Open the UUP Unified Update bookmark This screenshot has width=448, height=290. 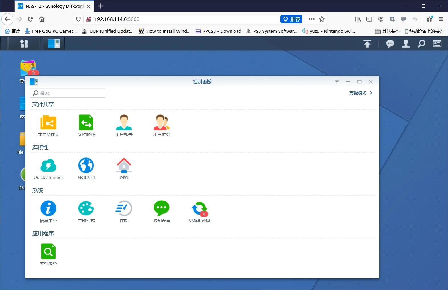108,31
